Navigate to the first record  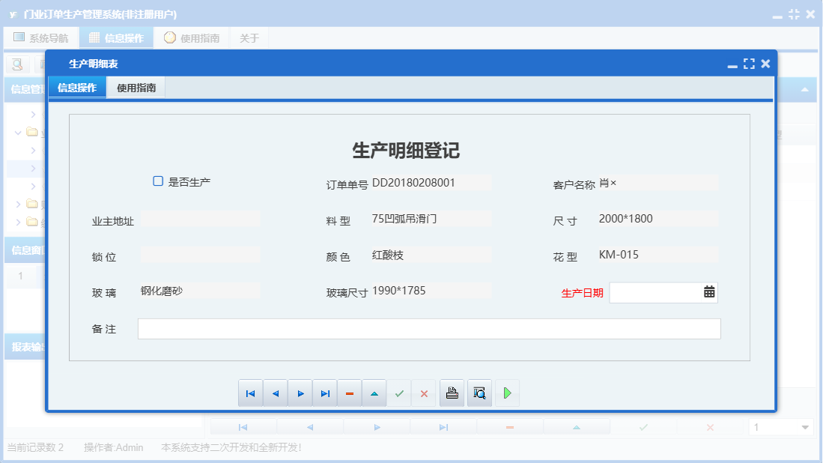pos(251,393)
